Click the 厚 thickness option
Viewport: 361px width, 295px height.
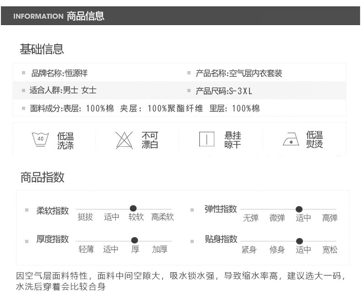click(135, 249)
